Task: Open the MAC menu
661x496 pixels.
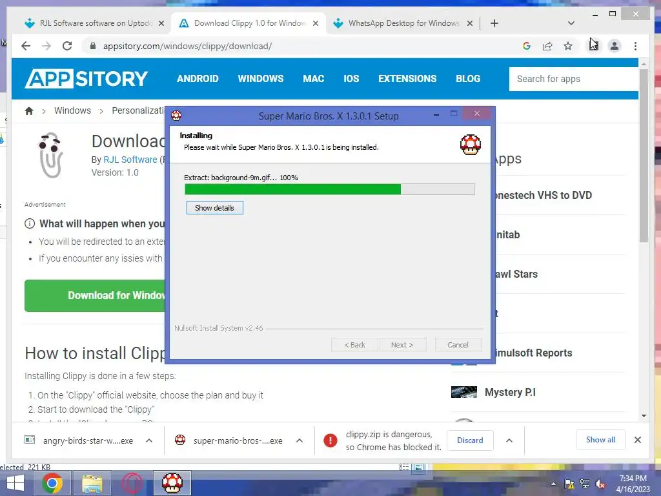Action: pyautogui.click(x=313, y=78)
